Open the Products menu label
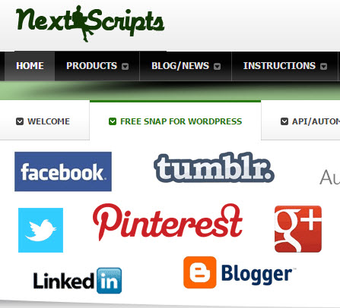 click(x=91, y=66)
